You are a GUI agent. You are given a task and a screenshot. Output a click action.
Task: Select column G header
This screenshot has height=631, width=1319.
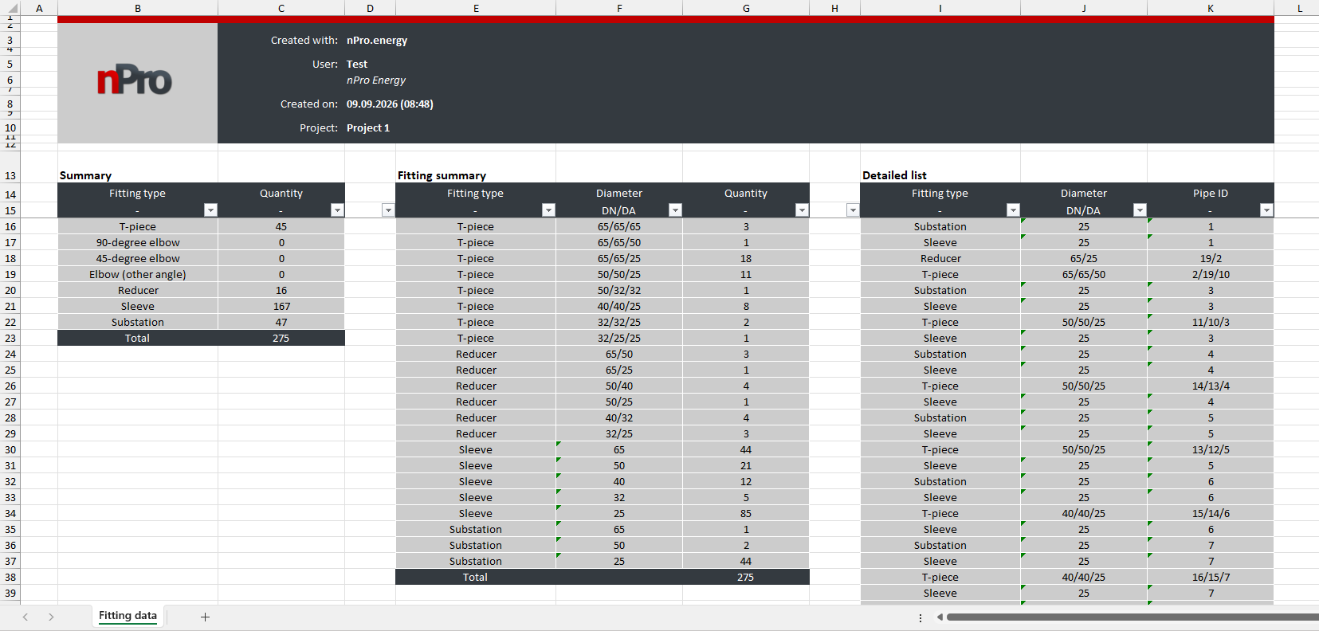pyautogui.click(x=746, y=8)
